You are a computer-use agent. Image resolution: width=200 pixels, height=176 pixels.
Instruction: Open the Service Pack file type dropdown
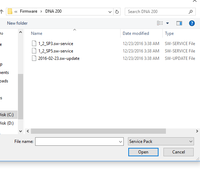161,142
